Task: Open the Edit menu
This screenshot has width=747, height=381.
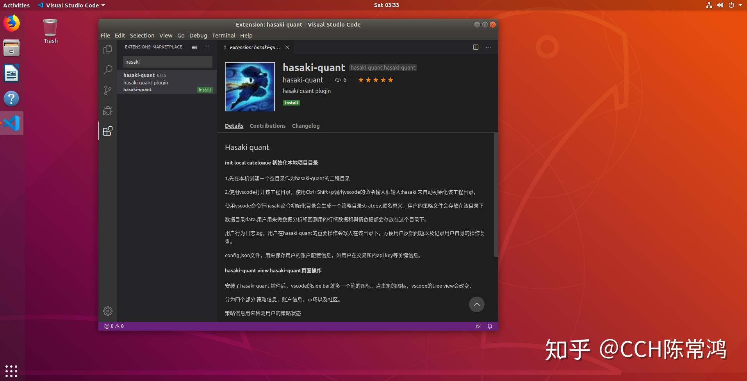Action: click(120, 35)
